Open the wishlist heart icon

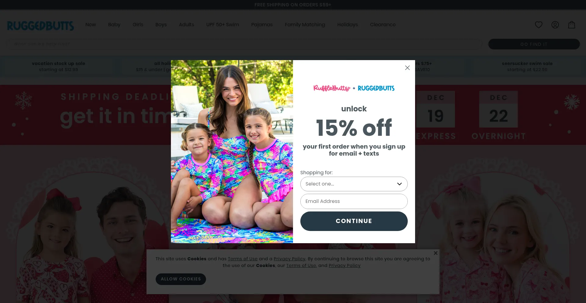(539, 25)
